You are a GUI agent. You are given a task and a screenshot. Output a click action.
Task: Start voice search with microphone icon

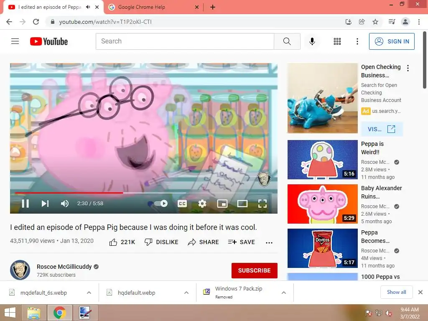(x=312, y=41)
